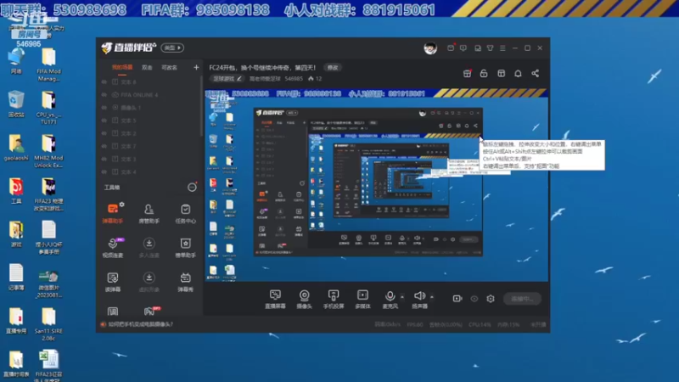Switch to the 我的场景 scene tab

(122, 67)
